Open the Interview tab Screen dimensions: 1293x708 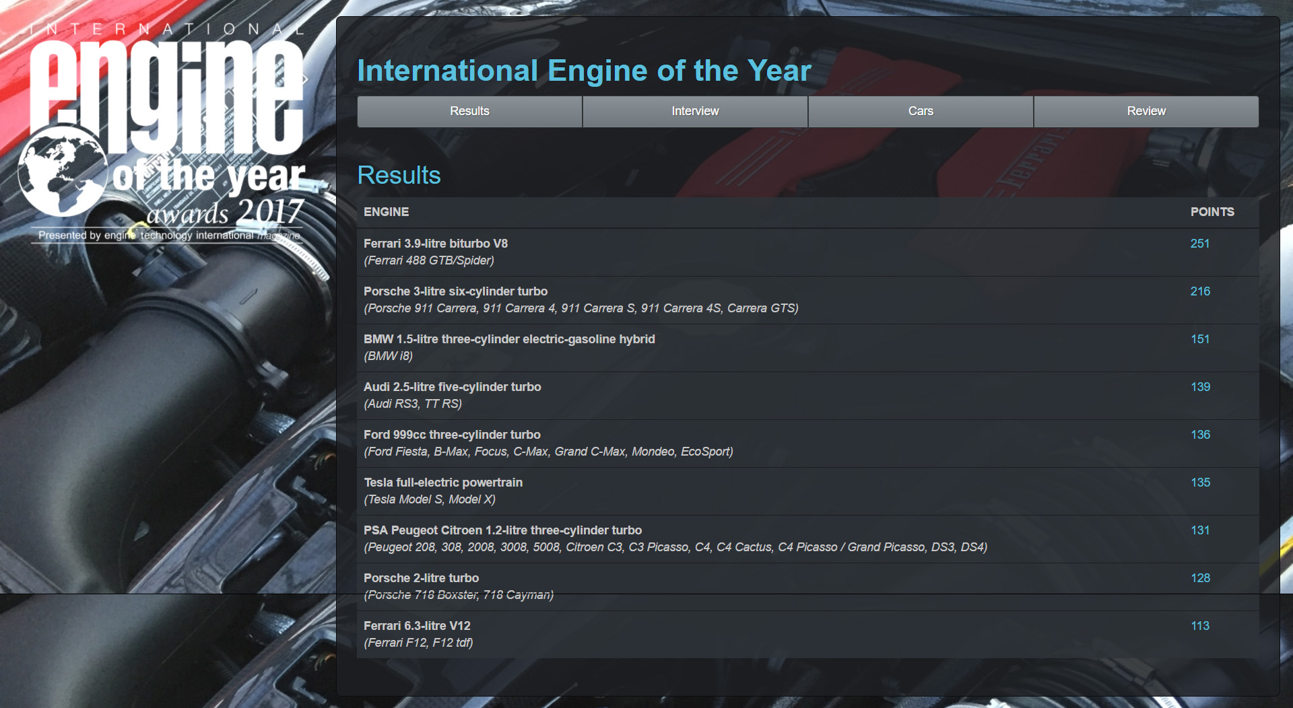(x=695, y=111)
